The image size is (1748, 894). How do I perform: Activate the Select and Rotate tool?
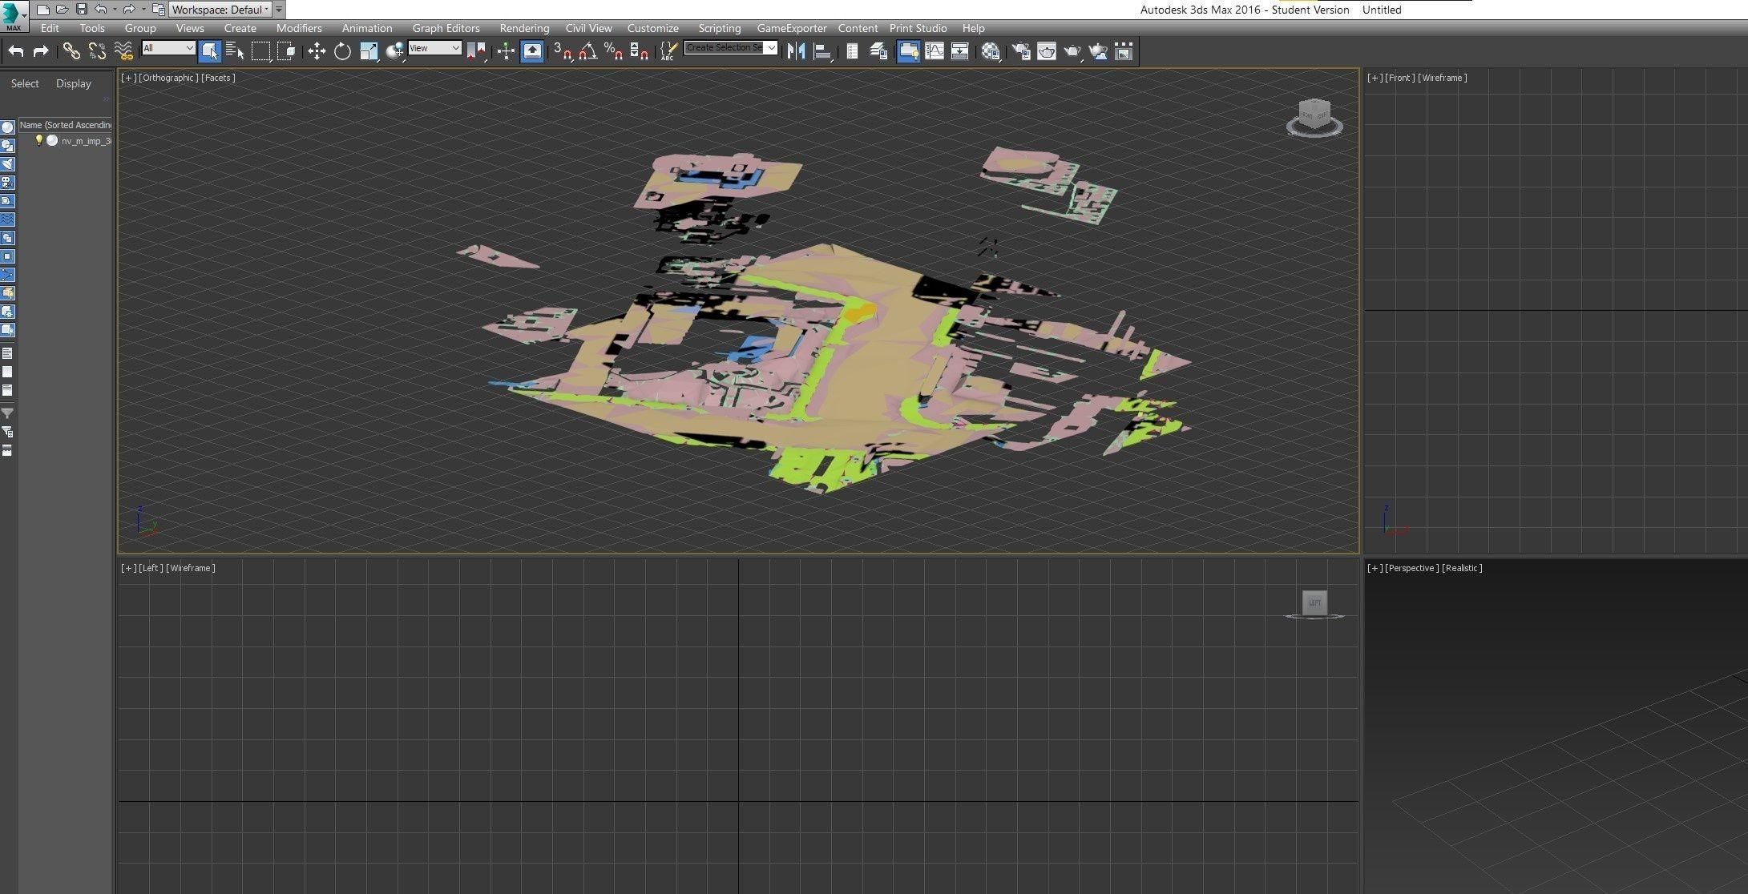(x=342, y=51)
